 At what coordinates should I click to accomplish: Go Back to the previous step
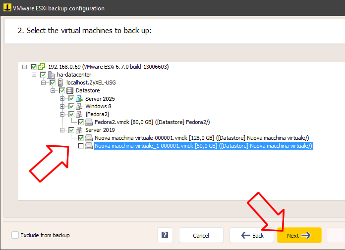[252, 235]
